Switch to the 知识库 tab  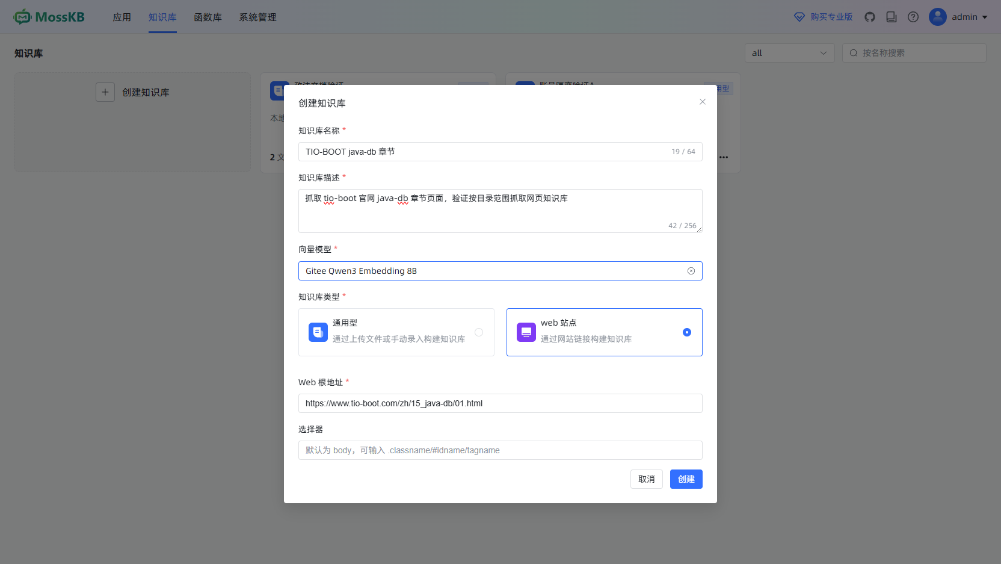[x=162, y=17]
